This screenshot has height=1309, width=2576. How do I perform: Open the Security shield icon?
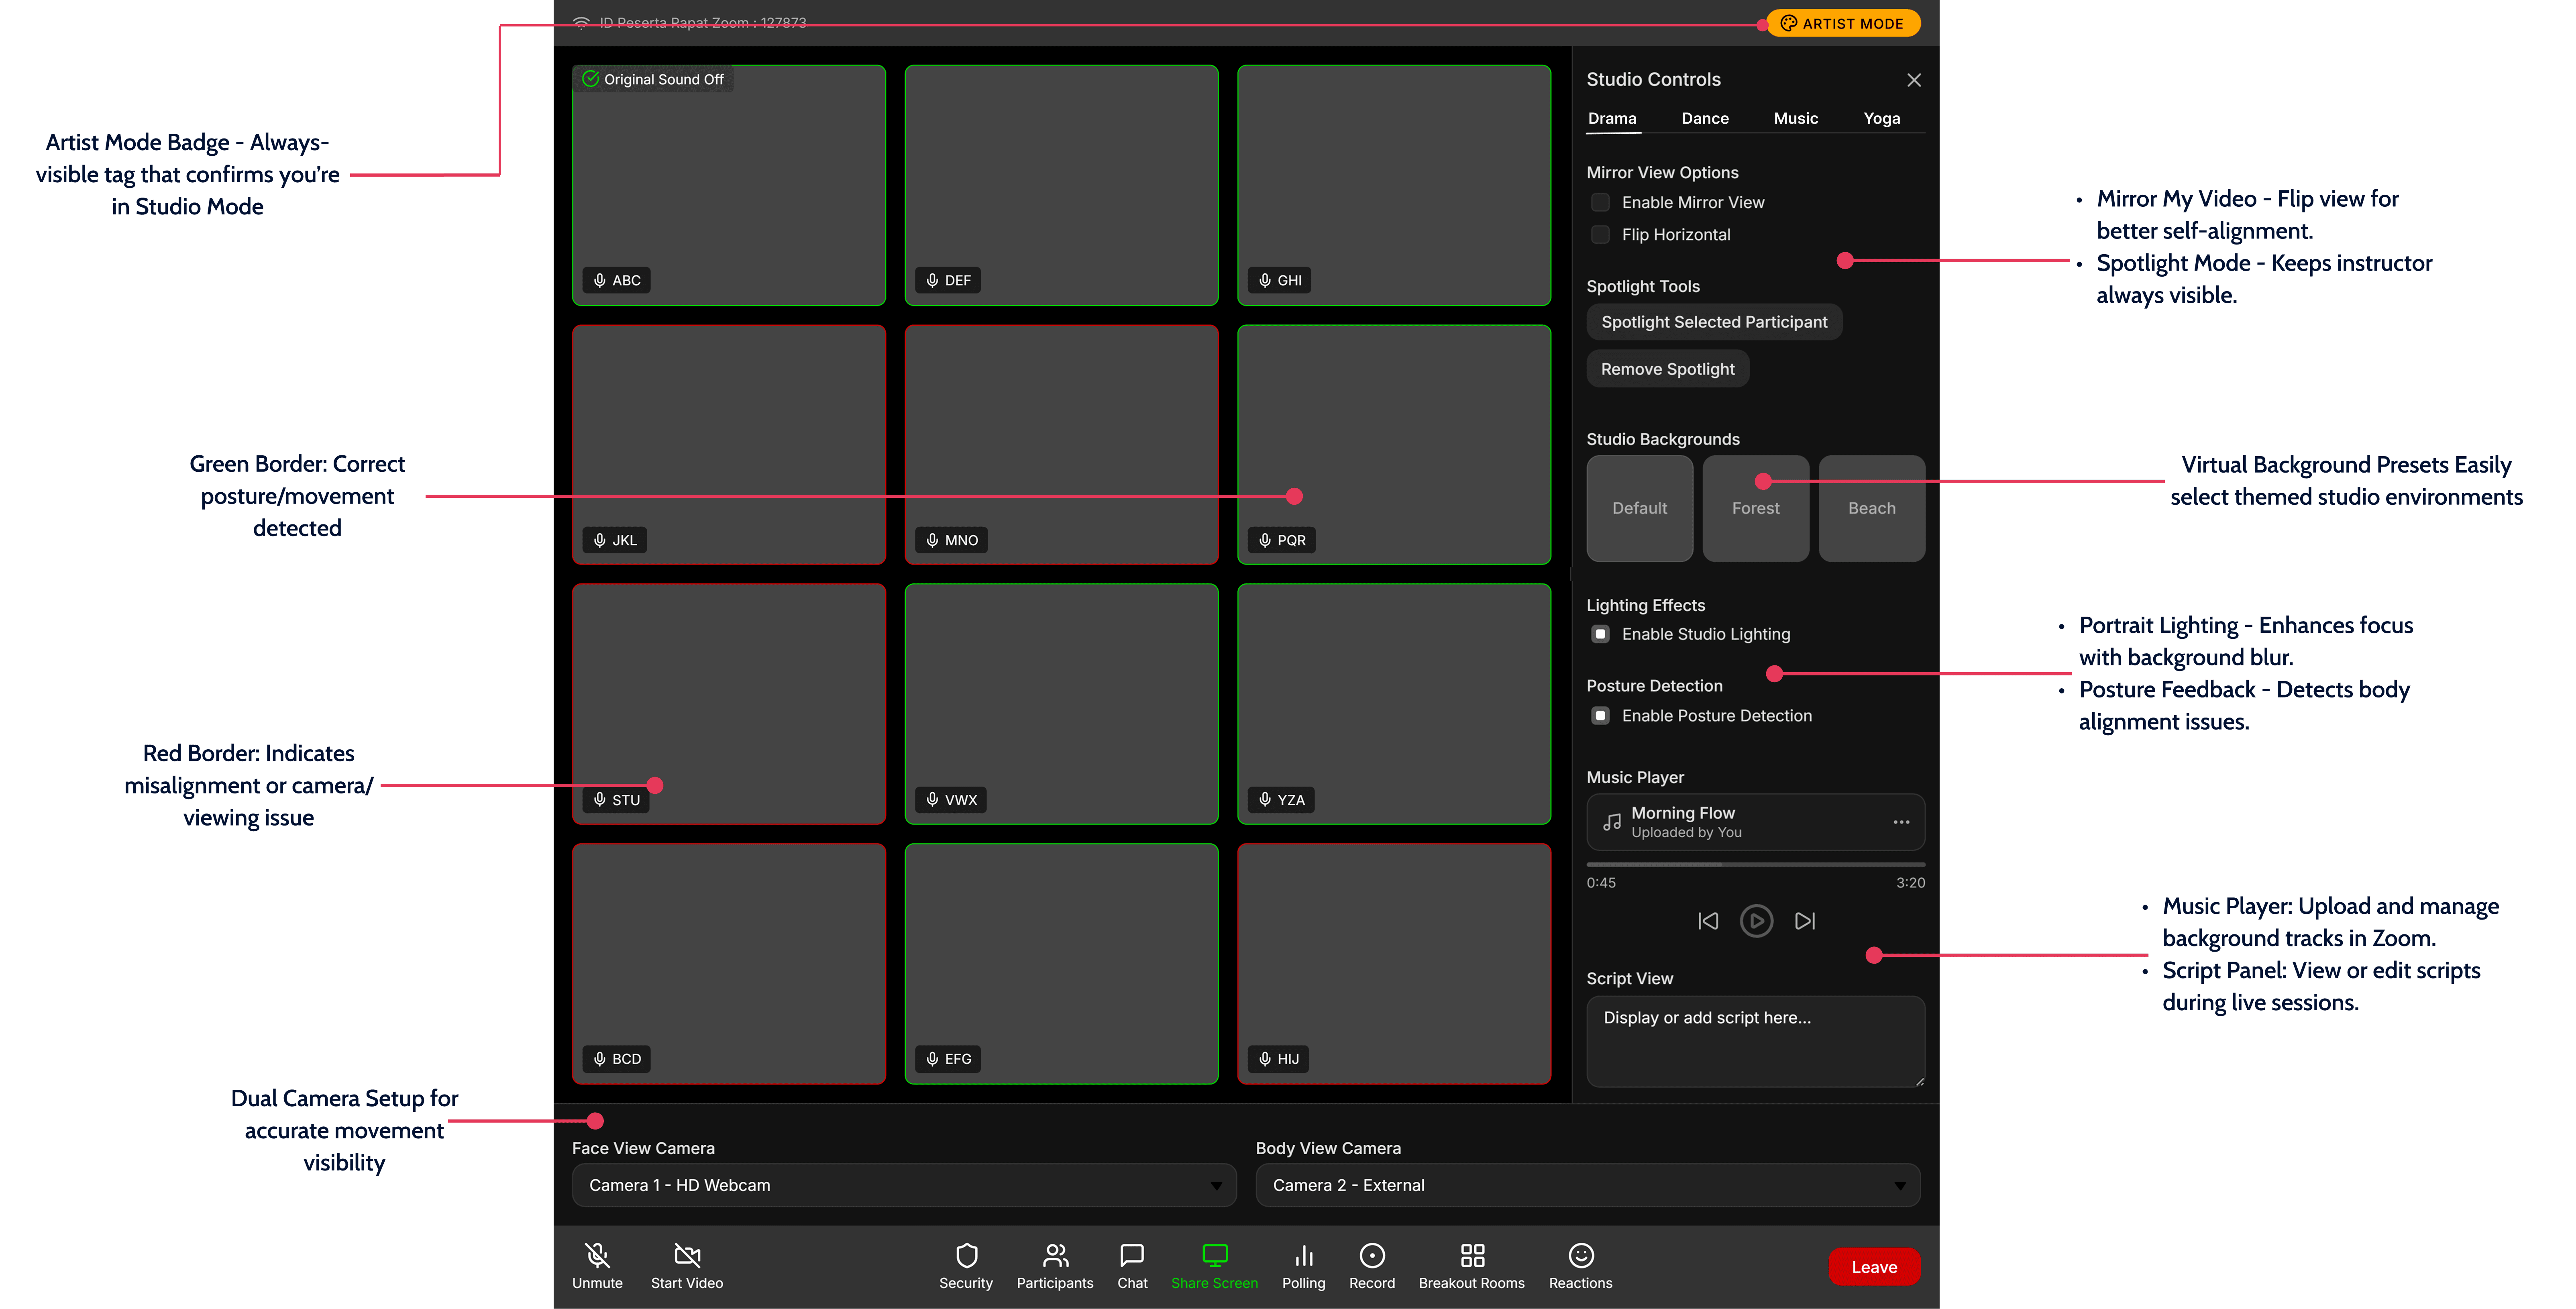point(966,1255)
